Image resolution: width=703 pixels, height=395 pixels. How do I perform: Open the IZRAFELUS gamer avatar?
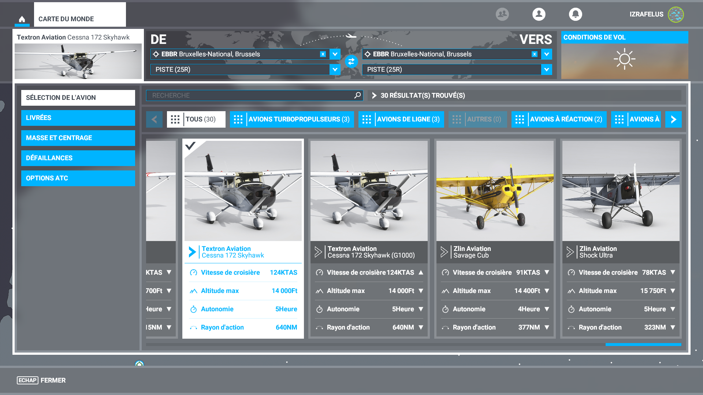point(676,14)
